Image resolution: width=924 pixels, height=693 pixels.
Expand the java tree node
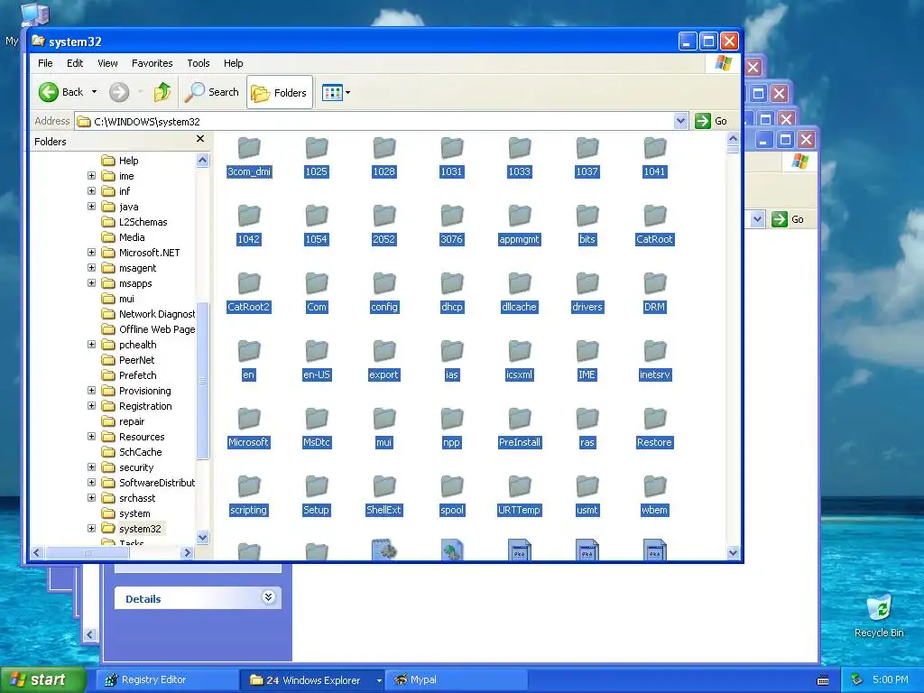[x=91, y=207]
